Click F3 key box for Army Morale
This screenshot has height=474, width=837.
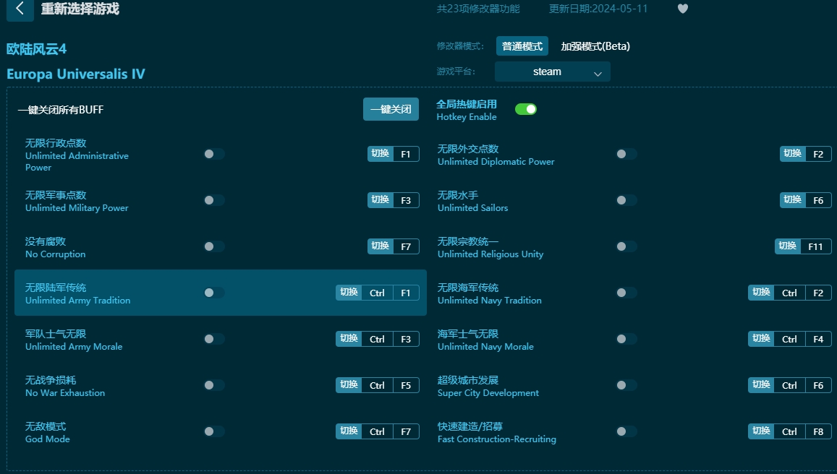pyautogui.click(x=407, y=339)
